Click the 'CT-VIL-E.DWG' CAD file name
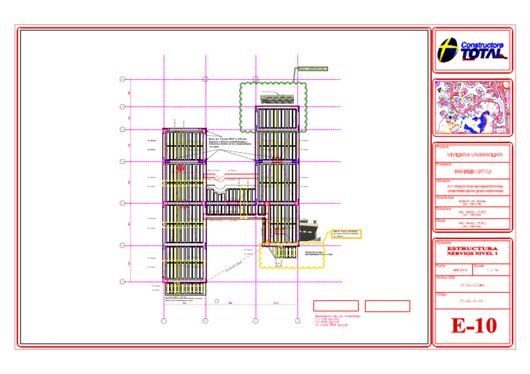530x374 pixels. [x=472, y=285]
